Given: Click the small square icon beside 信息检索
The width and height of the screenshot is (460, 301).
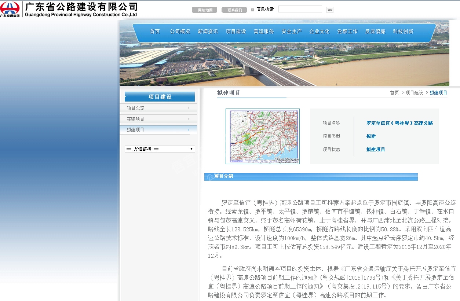Looking at the screenshot, I should tap(253, 10).
